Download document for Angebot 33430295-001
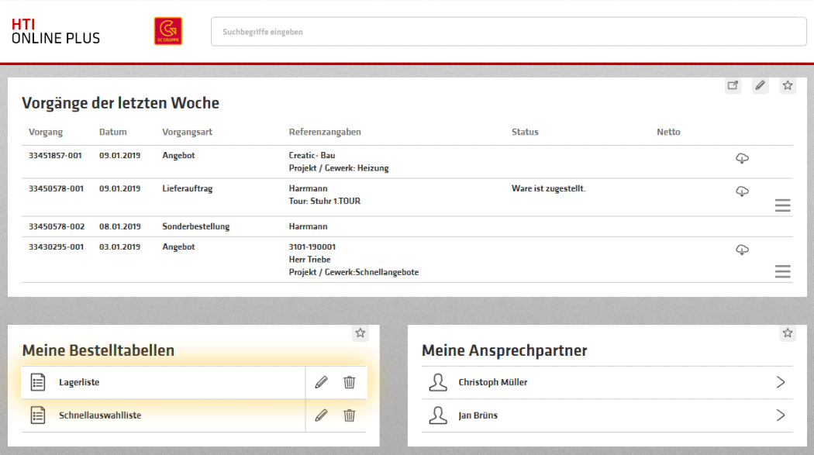Image resolution: width=814 pixels, height=455 pixels. pos(742,250)
